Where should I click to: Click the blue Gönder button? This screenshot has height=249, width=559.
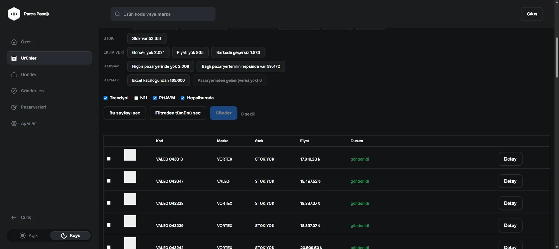pos(224,113)
